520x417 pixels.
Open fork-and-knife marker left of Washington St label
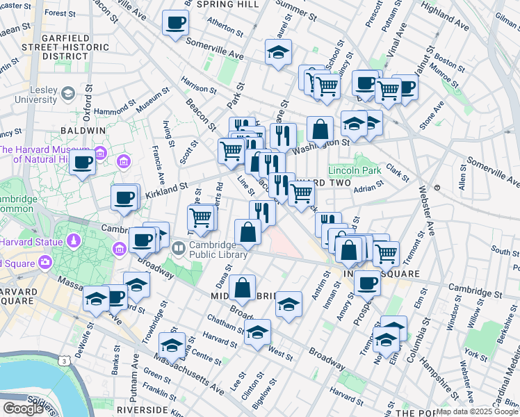[x=283, y=137]
